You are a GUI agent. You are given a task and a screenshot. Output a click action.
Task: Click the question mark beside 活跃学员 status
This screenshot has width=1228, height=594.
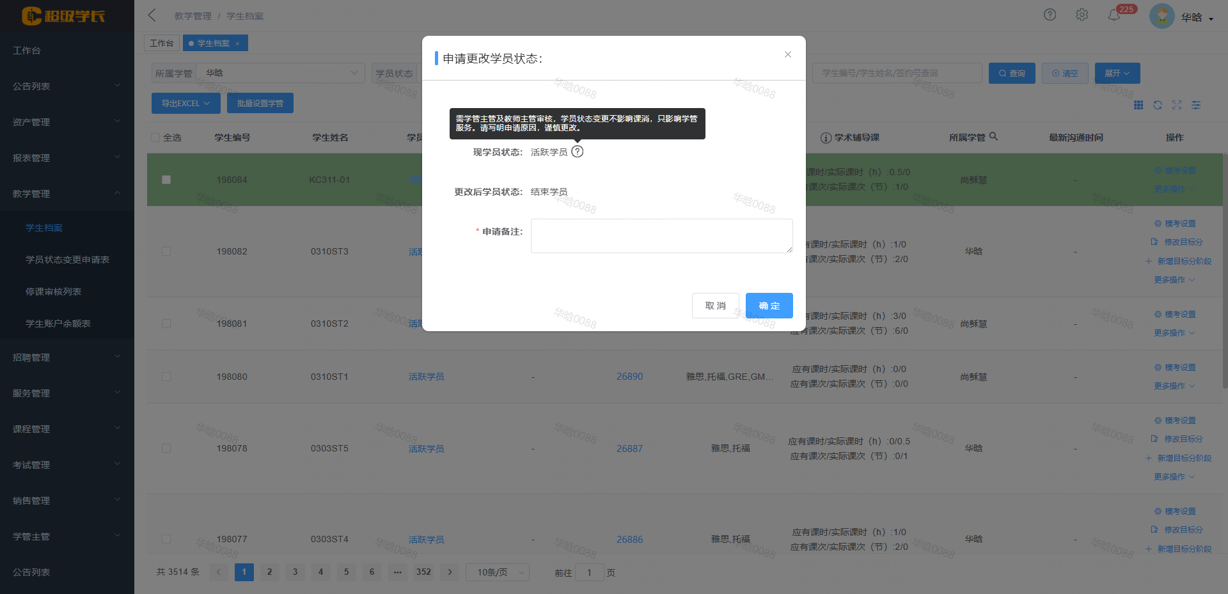click(x=578, y=152)
